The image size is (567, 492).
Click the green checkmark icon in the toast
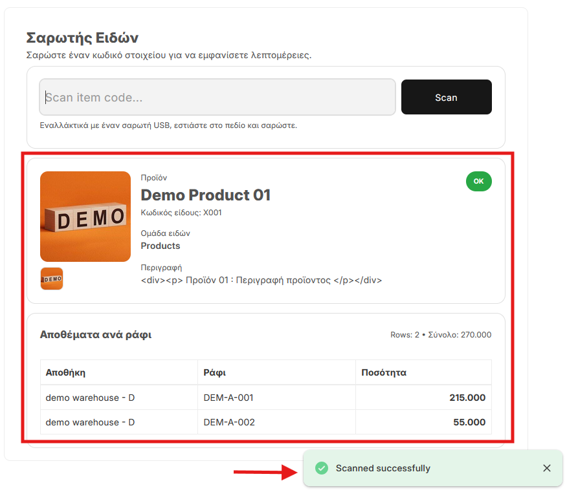(x=321, y=468)
